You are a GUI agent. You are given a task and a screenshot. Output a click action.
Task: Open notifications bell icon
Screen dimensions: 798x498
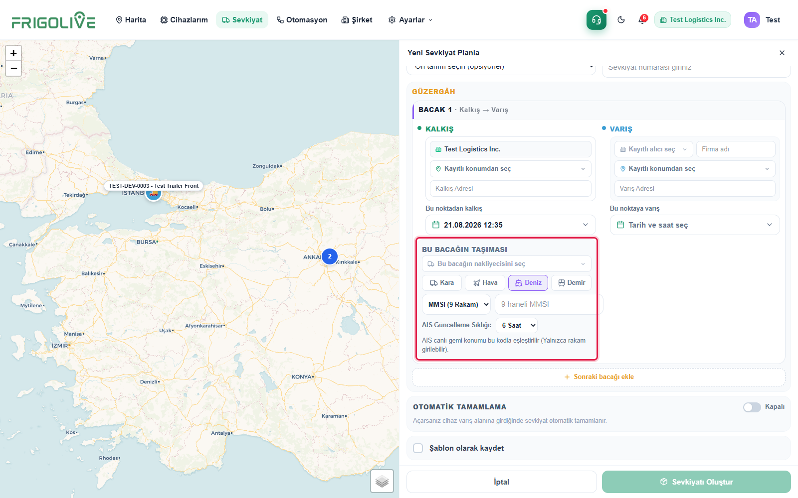(x=642, y=20)
